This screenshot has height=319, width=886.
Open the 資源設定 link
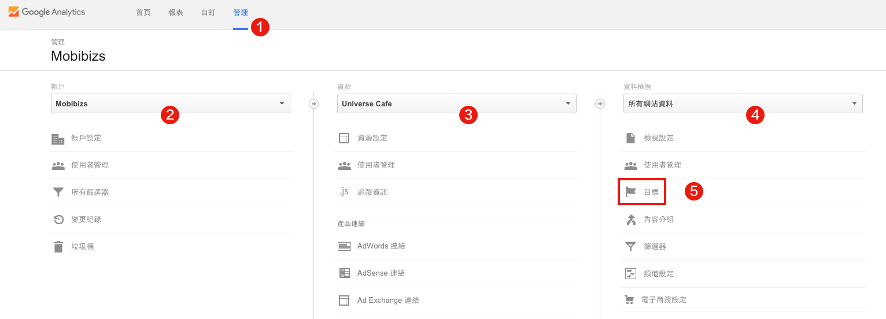(x=372, y=138)
